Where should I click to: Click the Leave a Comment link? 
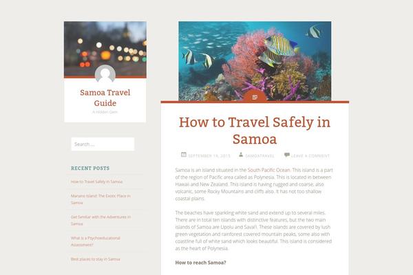click(x=310, y=156)
